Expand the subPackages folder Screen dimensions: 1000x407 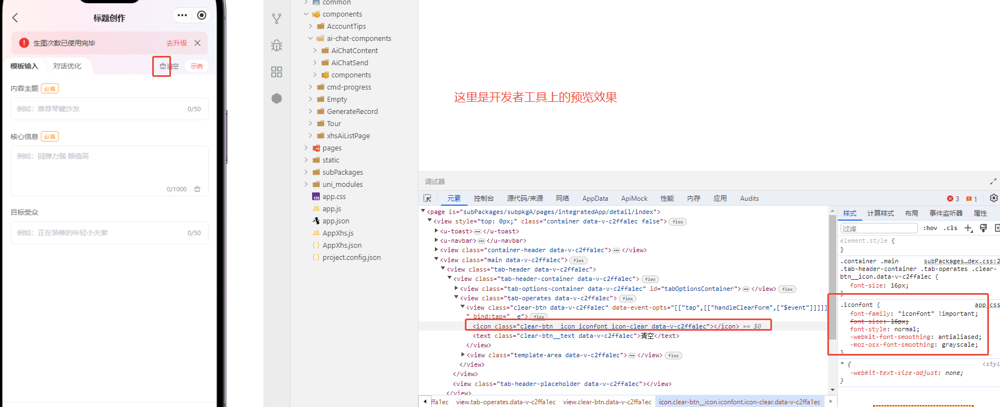pos(306,173)
